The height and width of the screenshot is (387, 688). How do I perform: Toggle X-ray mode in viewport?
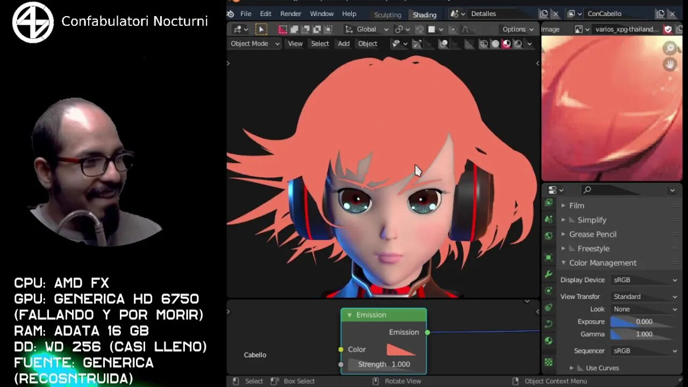click(469, 44)
